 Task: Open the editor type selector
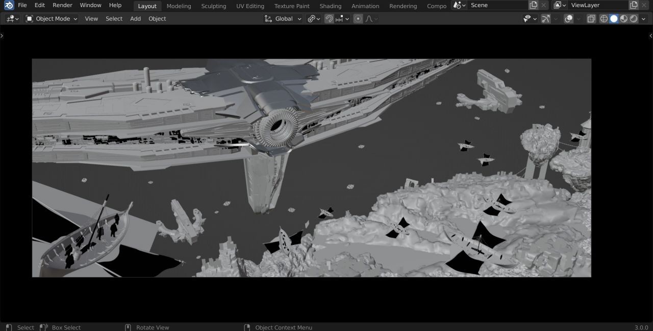[x=13, y=19]
